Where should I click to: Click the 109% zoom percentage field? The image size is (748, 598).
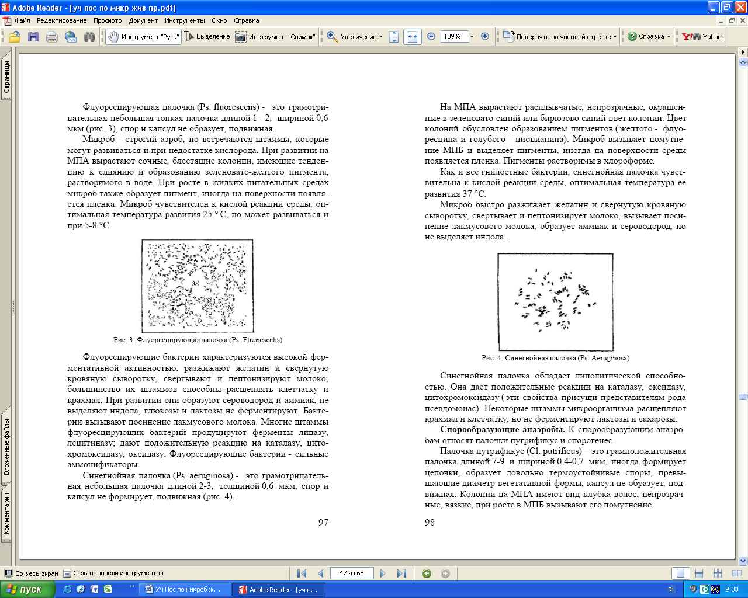click(454, 36)
